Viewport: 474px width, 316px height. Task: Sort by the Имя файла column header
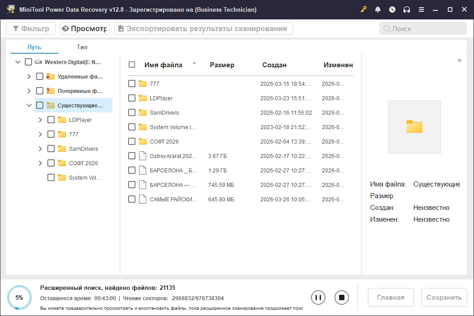coord(163,65)
